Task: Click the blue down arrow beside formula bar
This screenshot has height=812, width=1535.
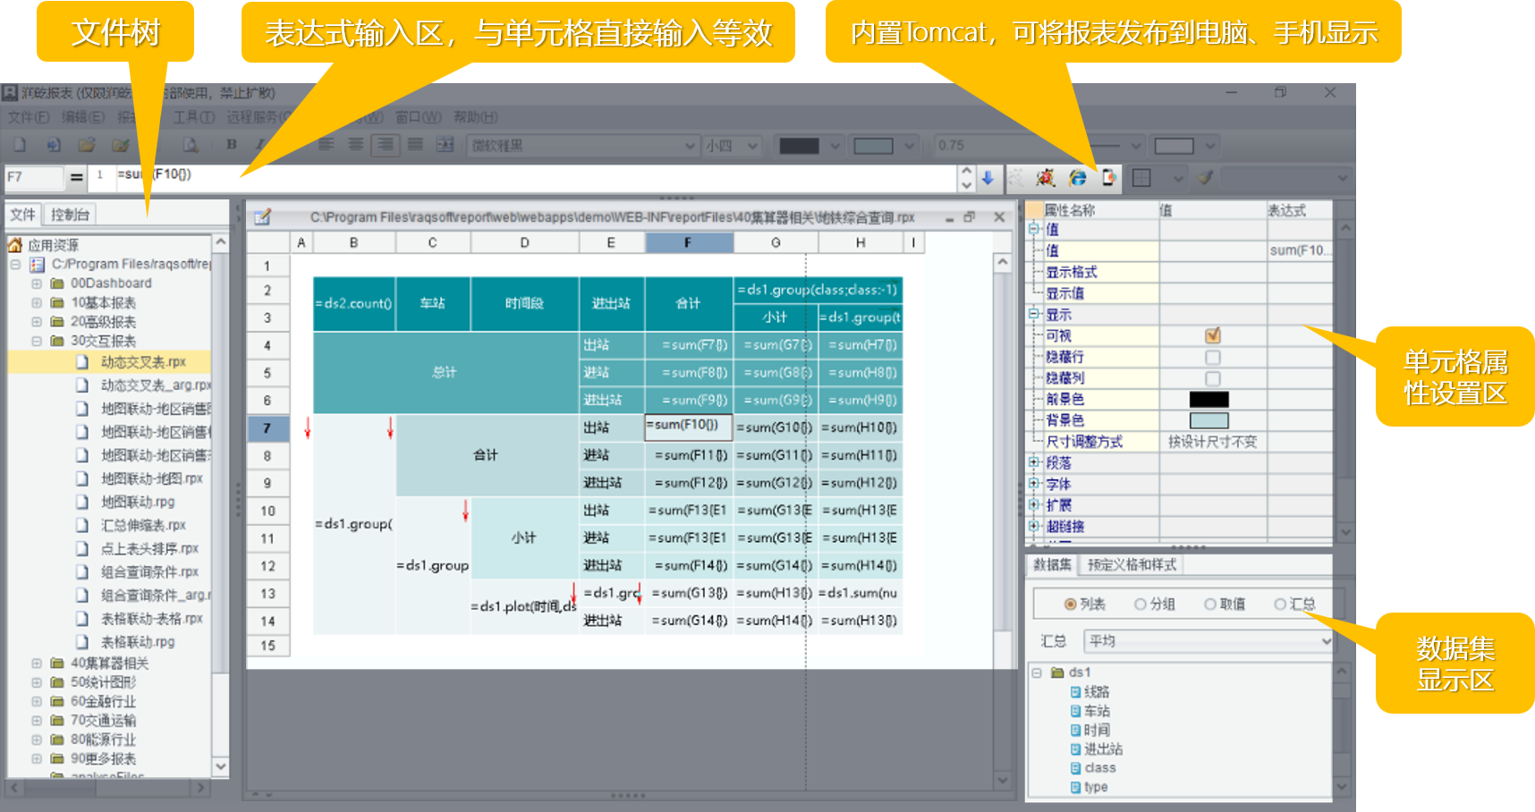Action: 988,178
